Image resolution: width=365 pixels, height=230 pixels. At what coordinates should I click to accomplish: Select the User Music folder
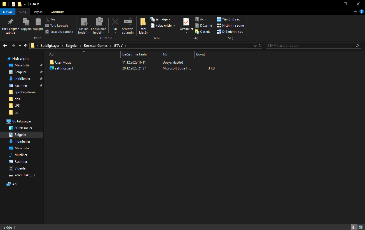pyautogui.click(x=63, y=62)
